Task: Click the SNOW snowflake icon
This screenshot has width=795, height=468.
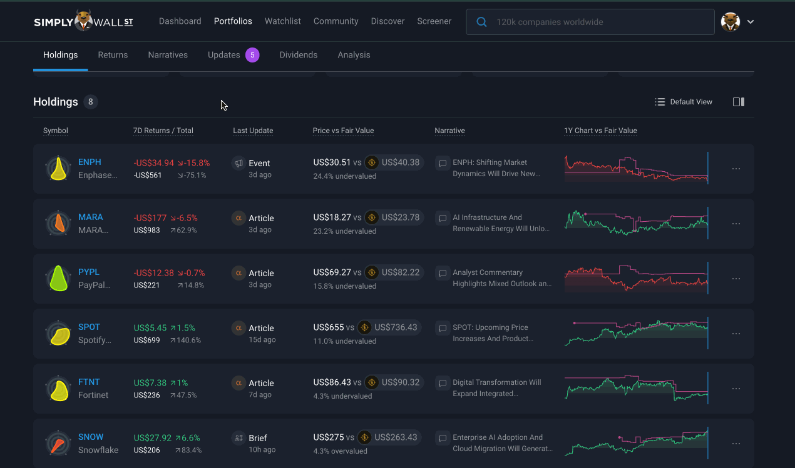Action: point(58,444)
